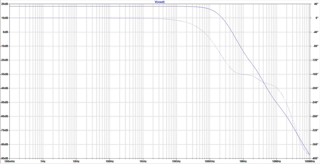The image size is (320, 164).
Task: Click the 10Hz frequency axis label
Action: (76, 162)
